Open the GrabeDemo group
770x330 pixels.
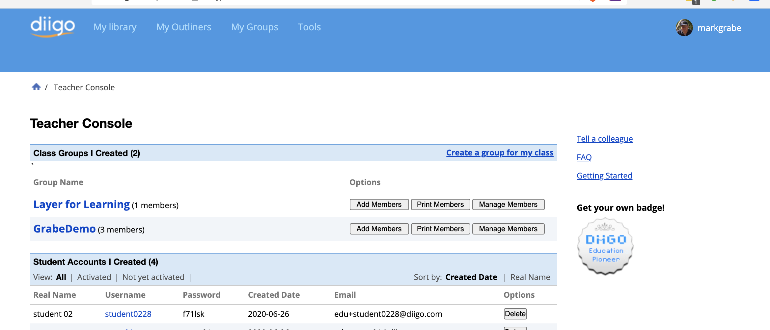pyautogui.click(x=65, y=229)
